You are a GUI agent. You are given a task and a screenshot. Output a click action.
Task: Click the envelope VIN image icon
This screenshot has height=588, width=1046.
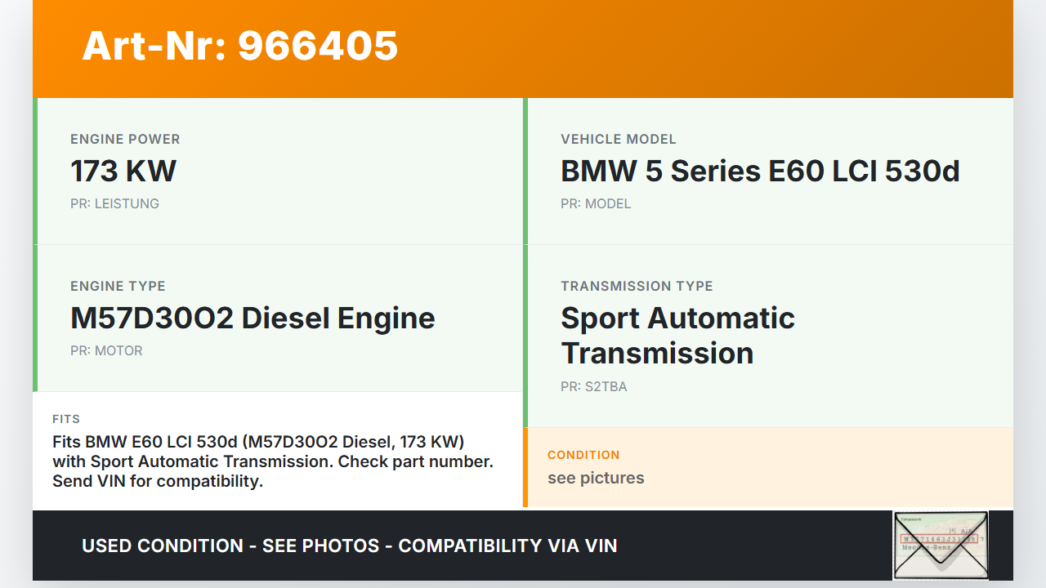941,545
